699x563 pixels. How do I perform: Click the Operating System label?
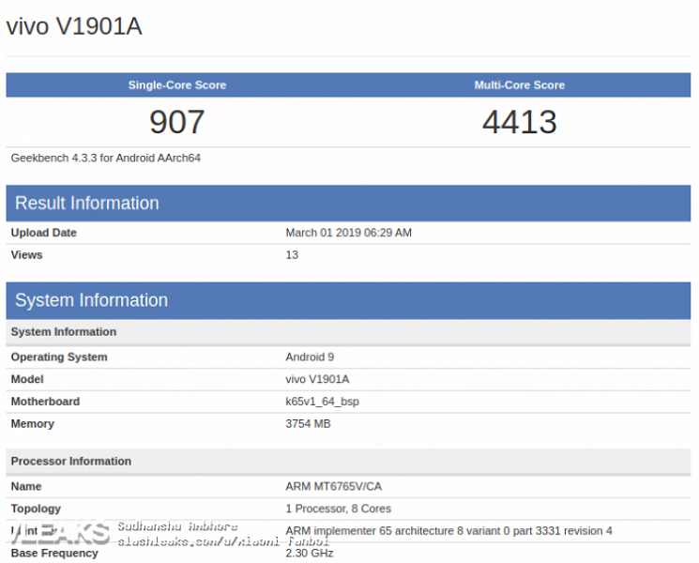59,358
